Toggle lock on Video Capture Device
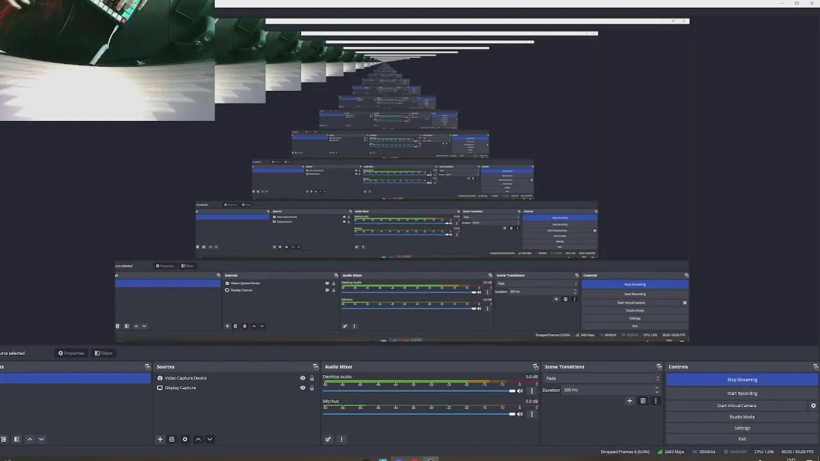 (x=312, y=378)
